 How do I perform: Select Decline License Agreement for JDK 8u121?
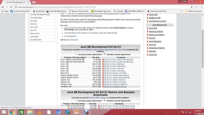pos(104,54)
